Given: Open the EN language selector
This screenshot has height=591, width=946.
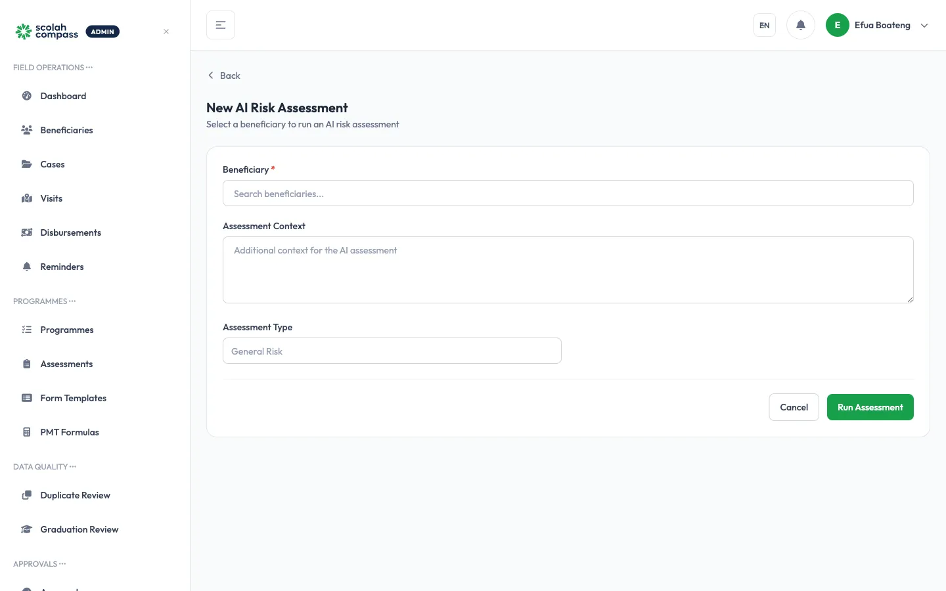Looking at the screenshot, I should (x=765, y=25).
